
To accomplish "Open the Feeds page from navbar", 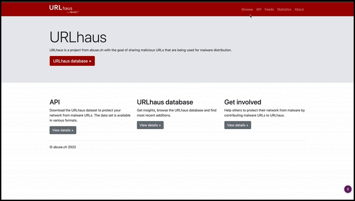I will (x=269, y=9).
